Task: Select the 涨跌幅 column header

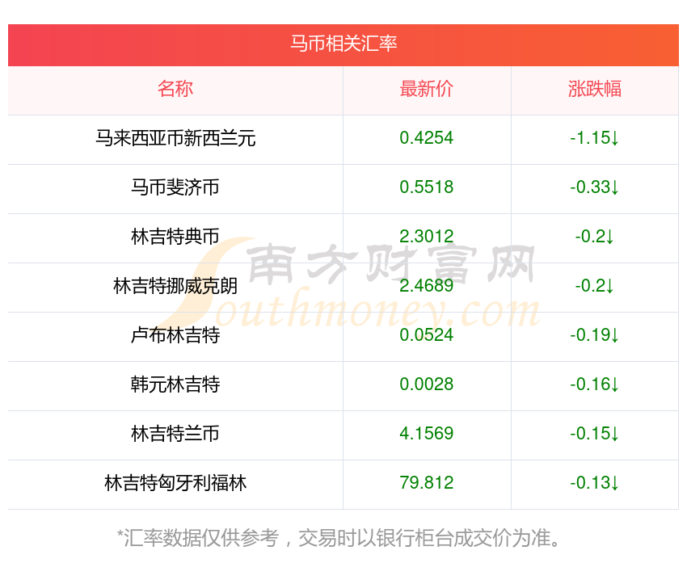Action: click(595, 89)
